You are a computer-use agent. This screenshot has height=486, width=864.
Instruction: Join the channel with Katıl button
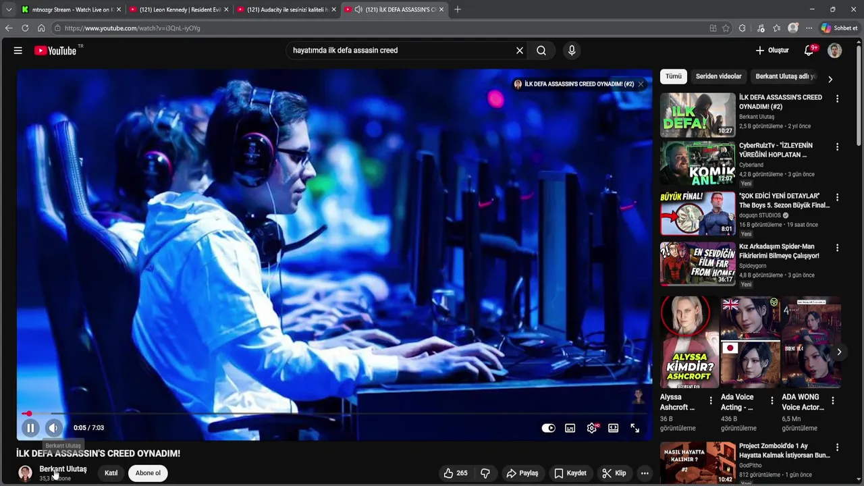[111, 473]
